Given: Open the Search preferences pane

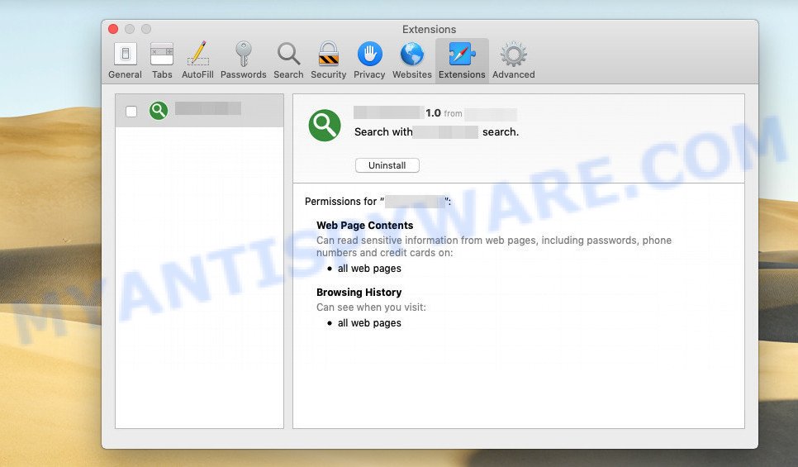Looking at the screenshot, I should 288,60.
